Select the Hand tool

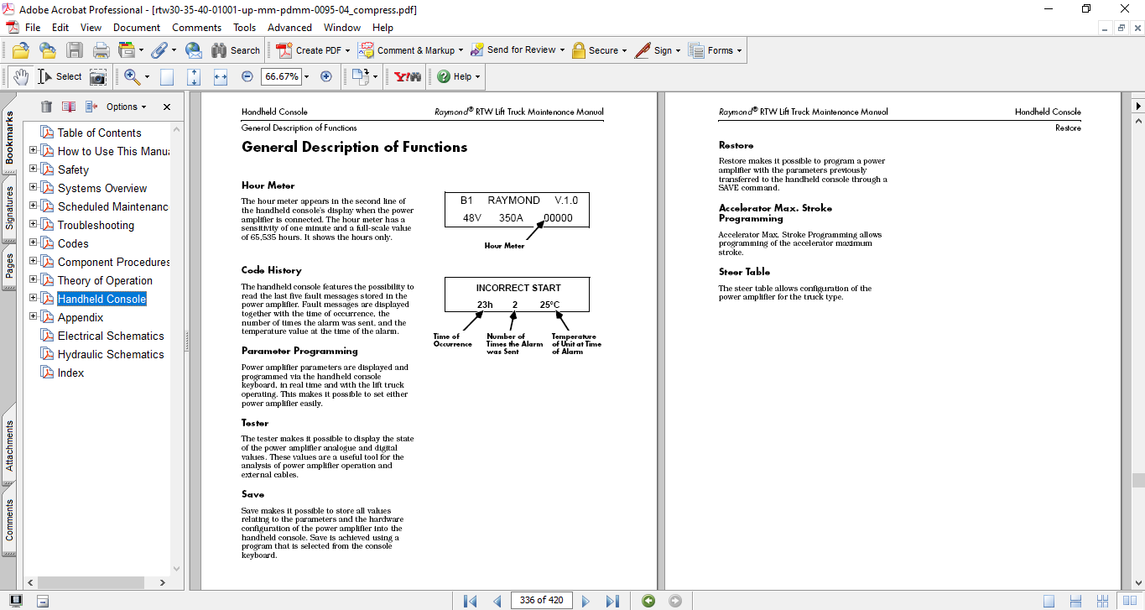coord(20,76)
